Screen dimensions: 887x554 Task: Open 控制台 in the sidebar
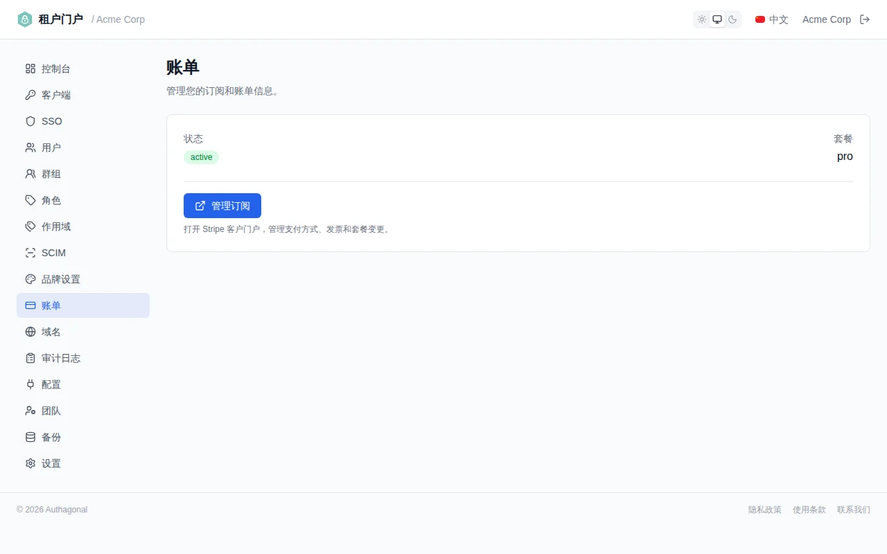pos(56,69)
